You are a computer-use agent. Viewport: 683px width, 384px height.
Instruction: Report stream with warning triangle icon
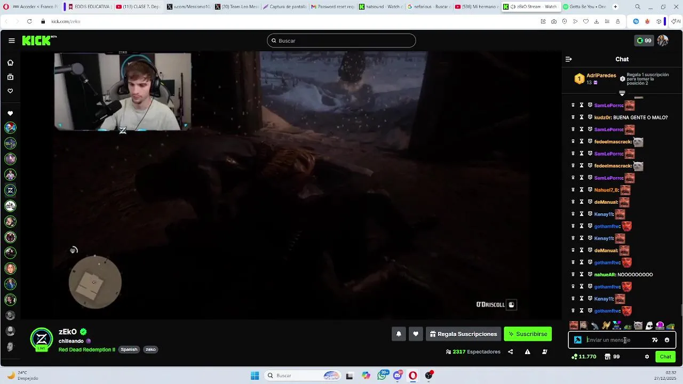[x=527, y=352]
